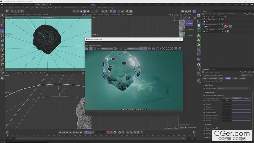Enable RT mode in Redshift RenderView

(99, 49)
